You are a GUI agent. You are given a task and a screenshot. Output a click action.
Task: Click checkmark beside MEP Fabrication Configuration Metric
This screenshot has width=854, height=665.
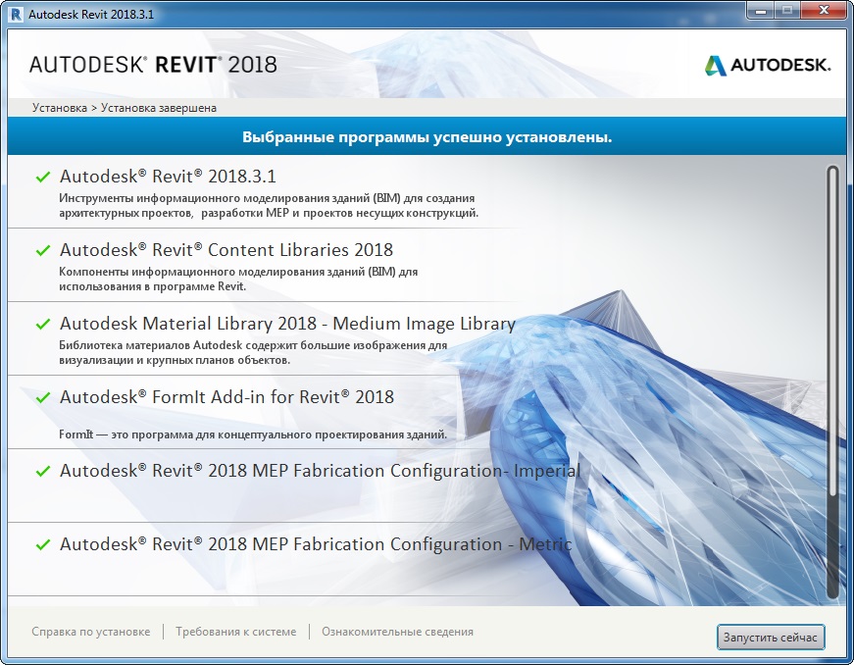[42, 545]
